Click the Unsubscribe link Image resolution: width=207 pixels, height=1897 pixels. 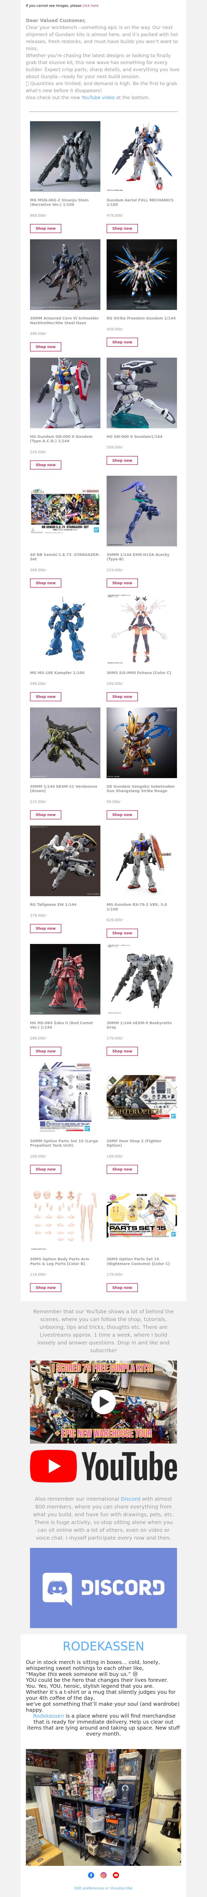pyautogui.click(x=121, y=1888)
